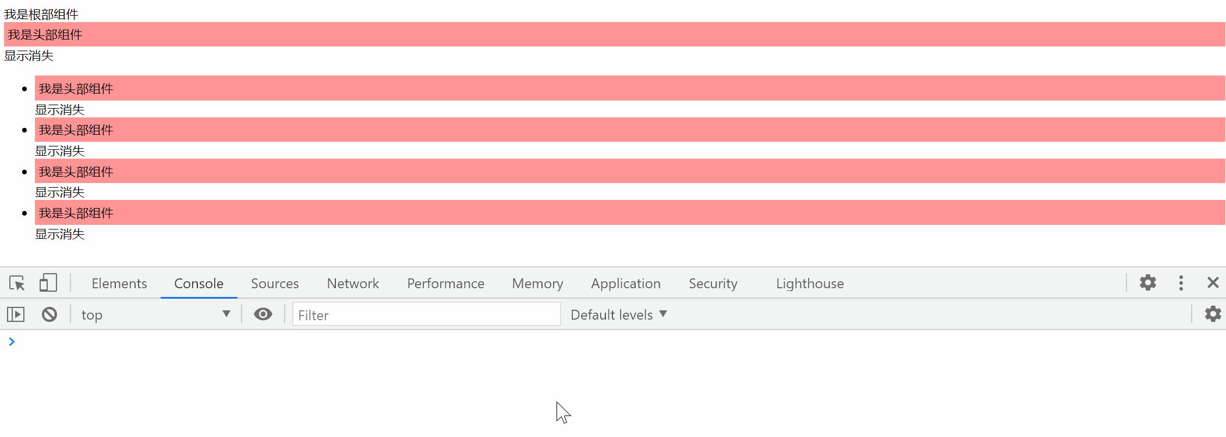Open DevTools settings gear in the tab bar
This screenshot has width=1226, height=437.
point(1147,283)
